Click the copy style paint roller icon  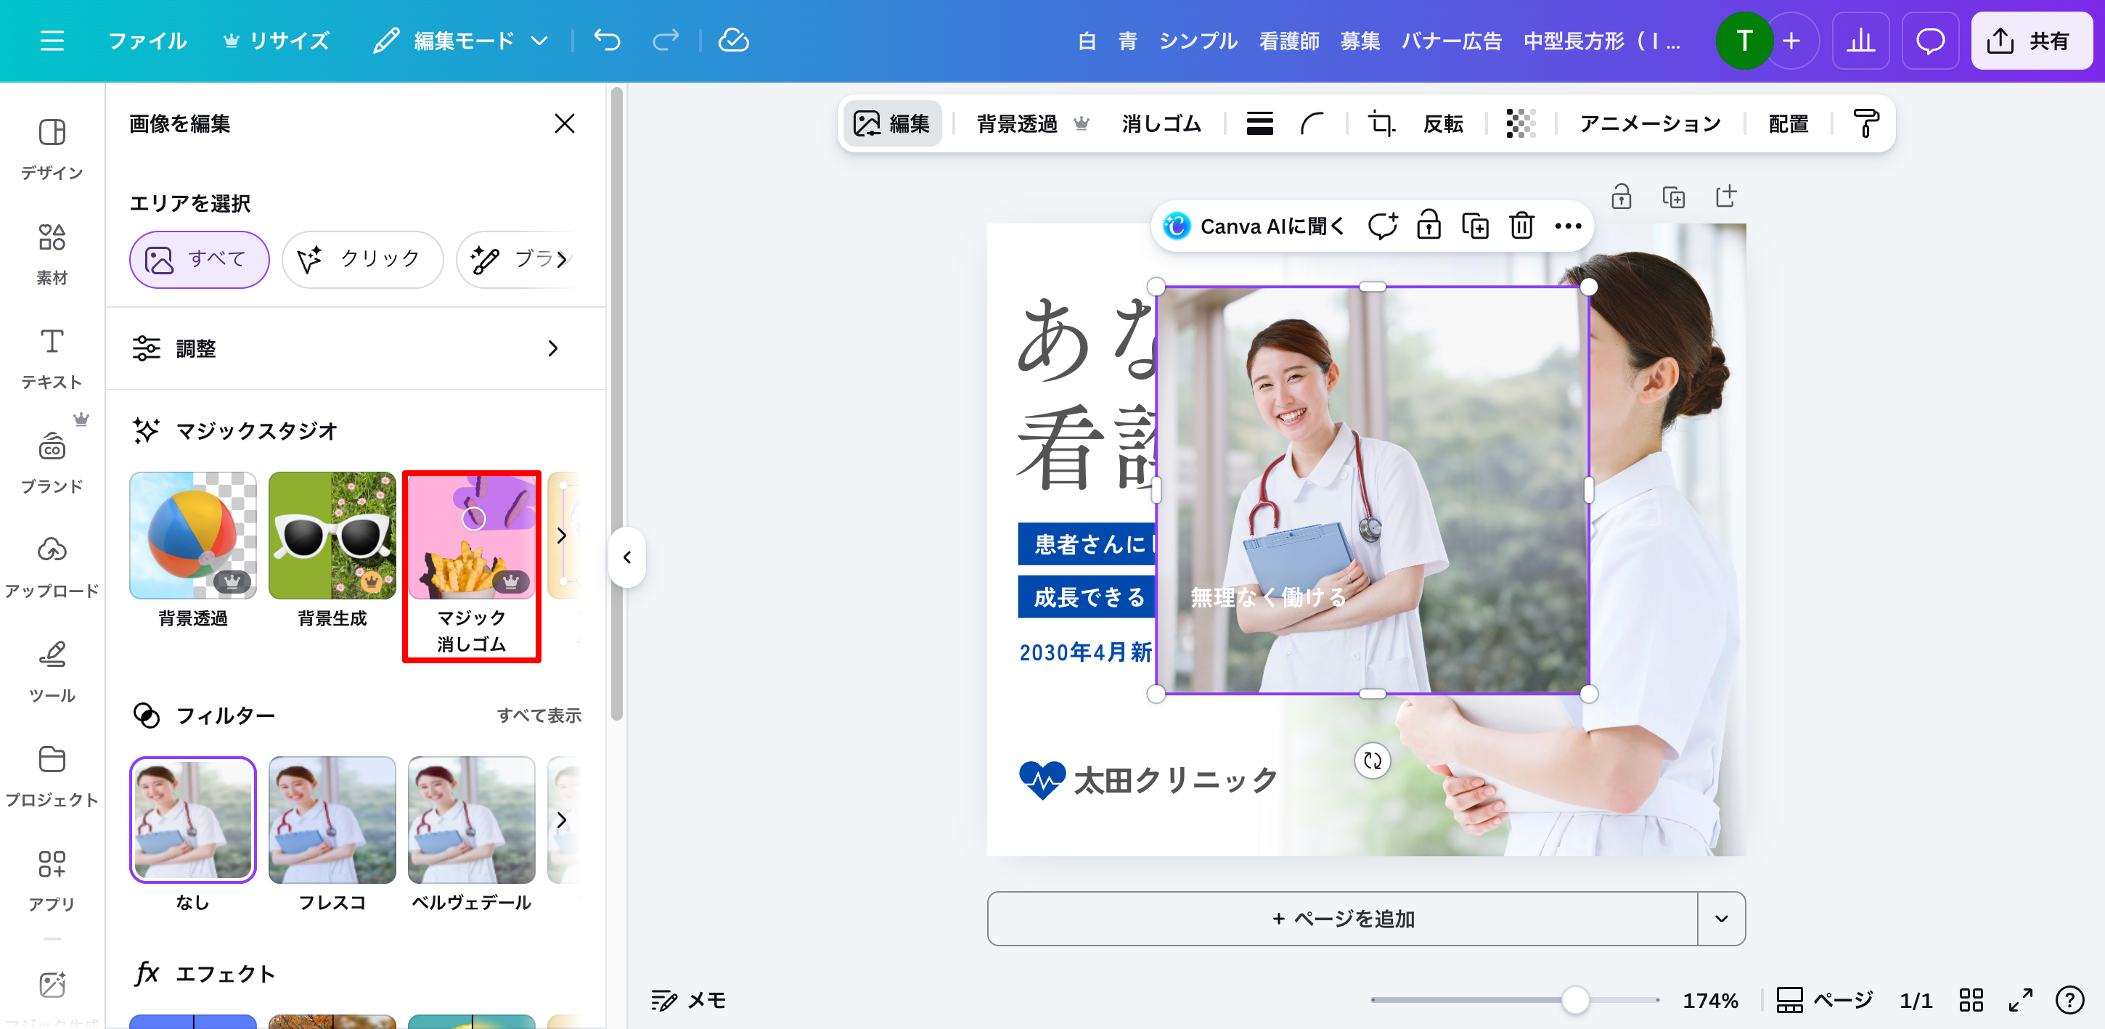coord(1865,124)
